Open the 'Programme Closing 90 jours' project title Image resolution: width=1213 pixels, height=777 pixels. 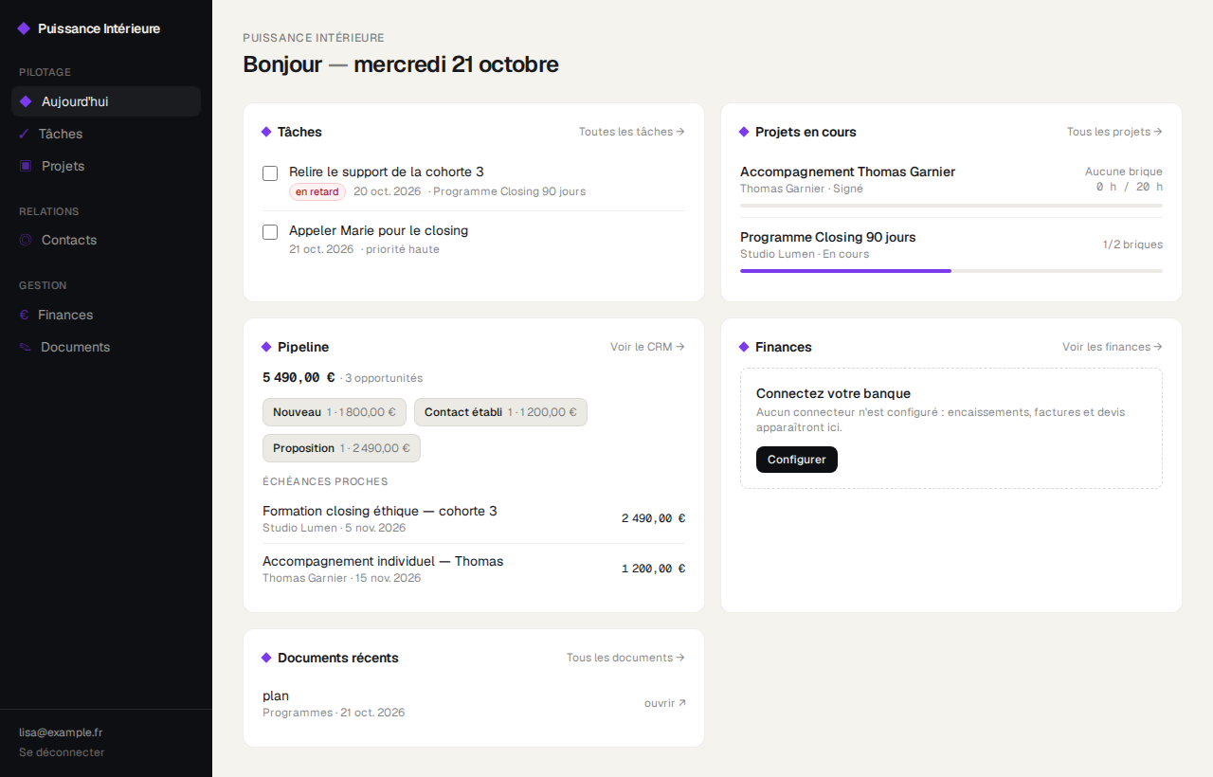tap(828, 237)
